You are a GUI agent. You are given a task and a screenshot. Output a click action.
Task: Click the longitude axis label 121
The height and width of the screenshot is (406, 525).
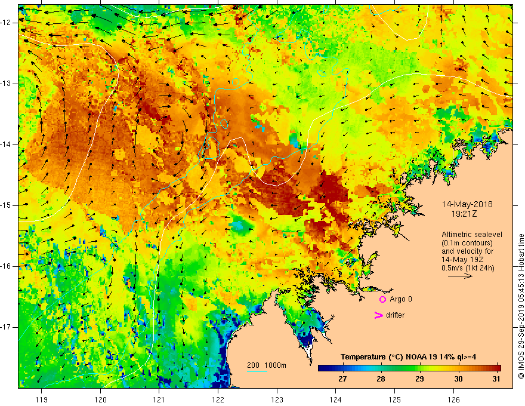click(x=159, y=399)
